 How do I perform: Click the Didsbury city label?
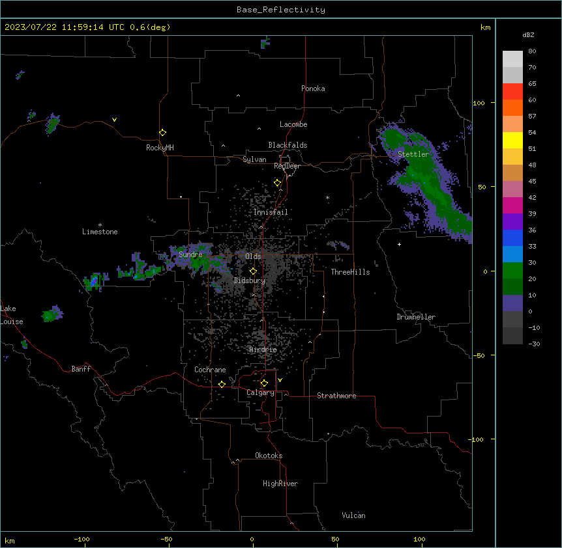pos(250,281)
